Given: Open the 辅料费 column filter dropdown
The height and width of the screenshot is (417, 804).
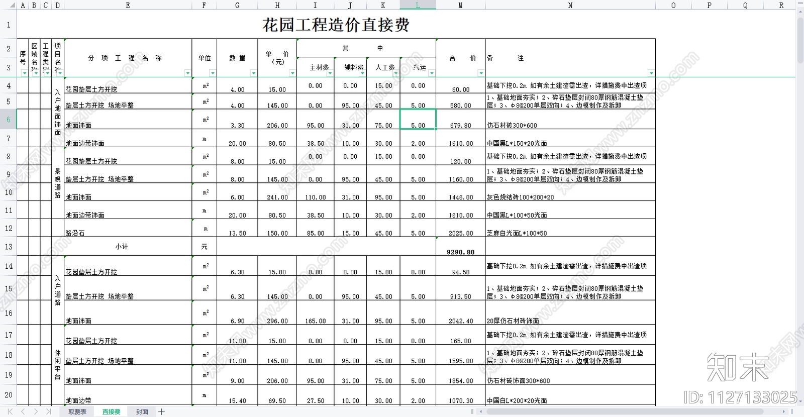Looking at the screenshot, I should click(362, 73).
